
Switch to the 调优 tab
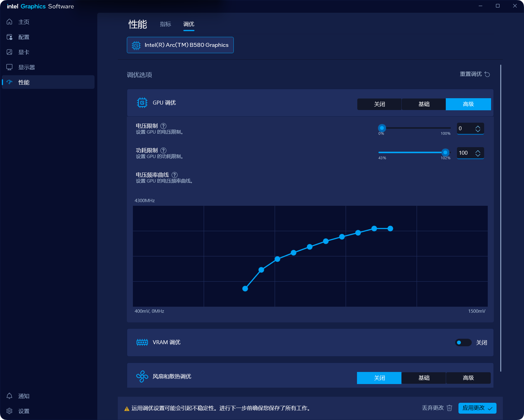[x=189, y=24]
